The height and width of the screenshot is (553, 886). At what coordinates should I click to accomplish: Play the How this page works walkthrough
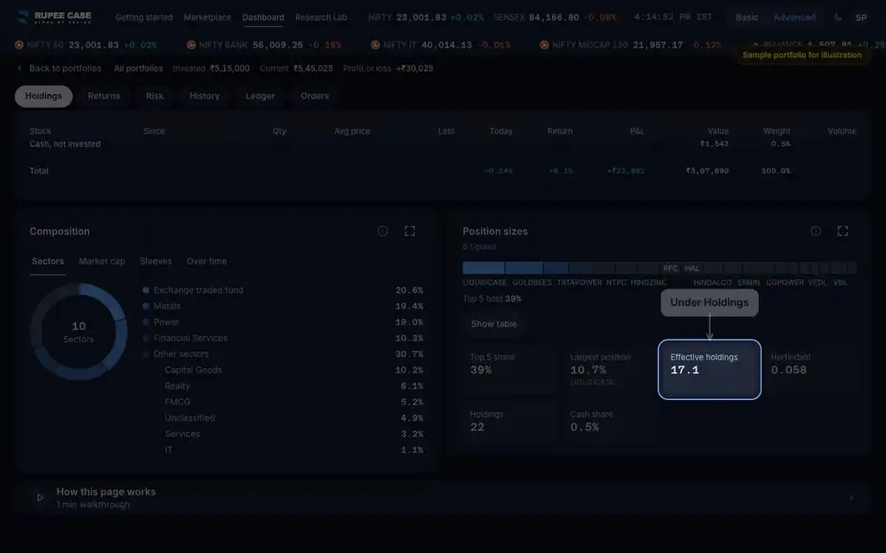click(40, 498)
